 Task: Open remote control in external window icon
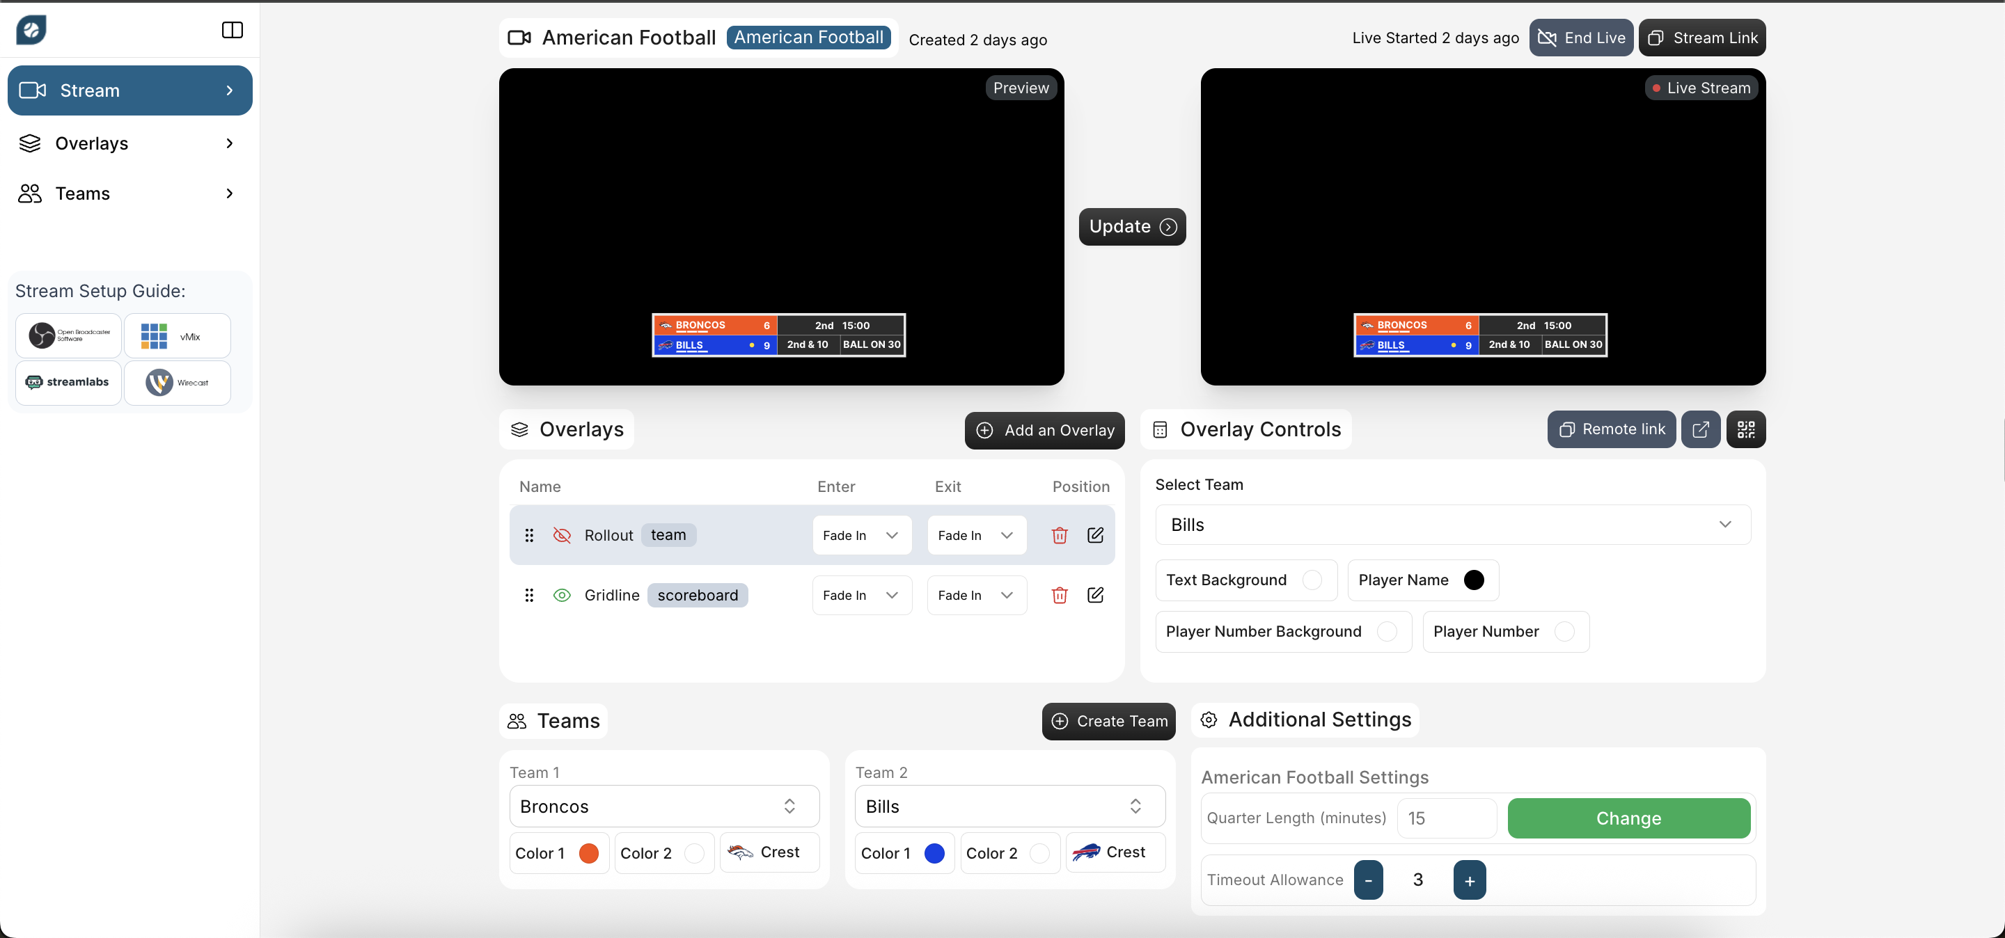[x=1700, y=429]
